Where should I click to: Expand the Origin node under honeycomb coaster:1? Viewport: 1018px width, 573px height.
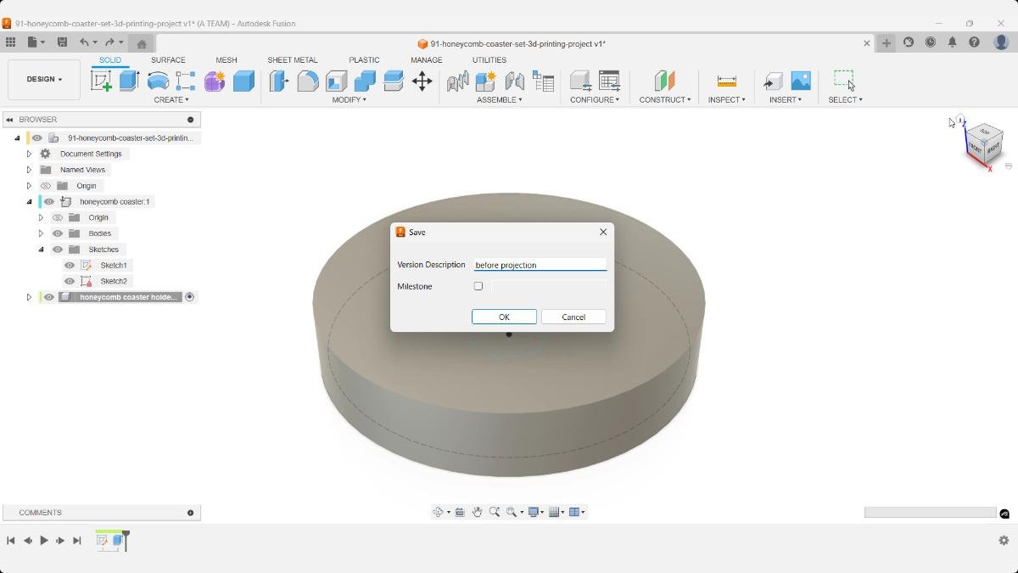pyautogui.click(x=40, y=217)
